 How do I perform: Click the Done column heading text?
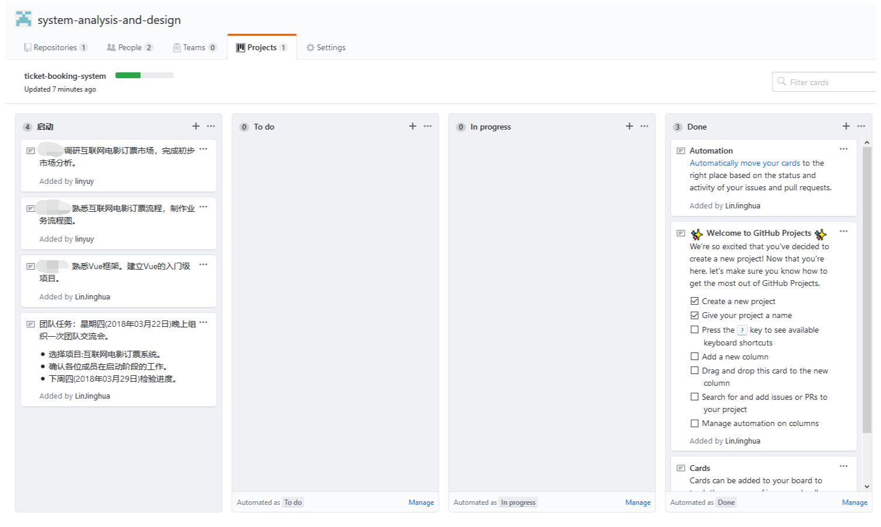point(697,127)
